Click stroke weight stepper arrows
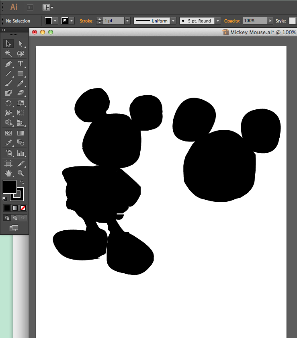Image resolution: width=297 pixels, height=338 pixels. click(x=100, y=21)
